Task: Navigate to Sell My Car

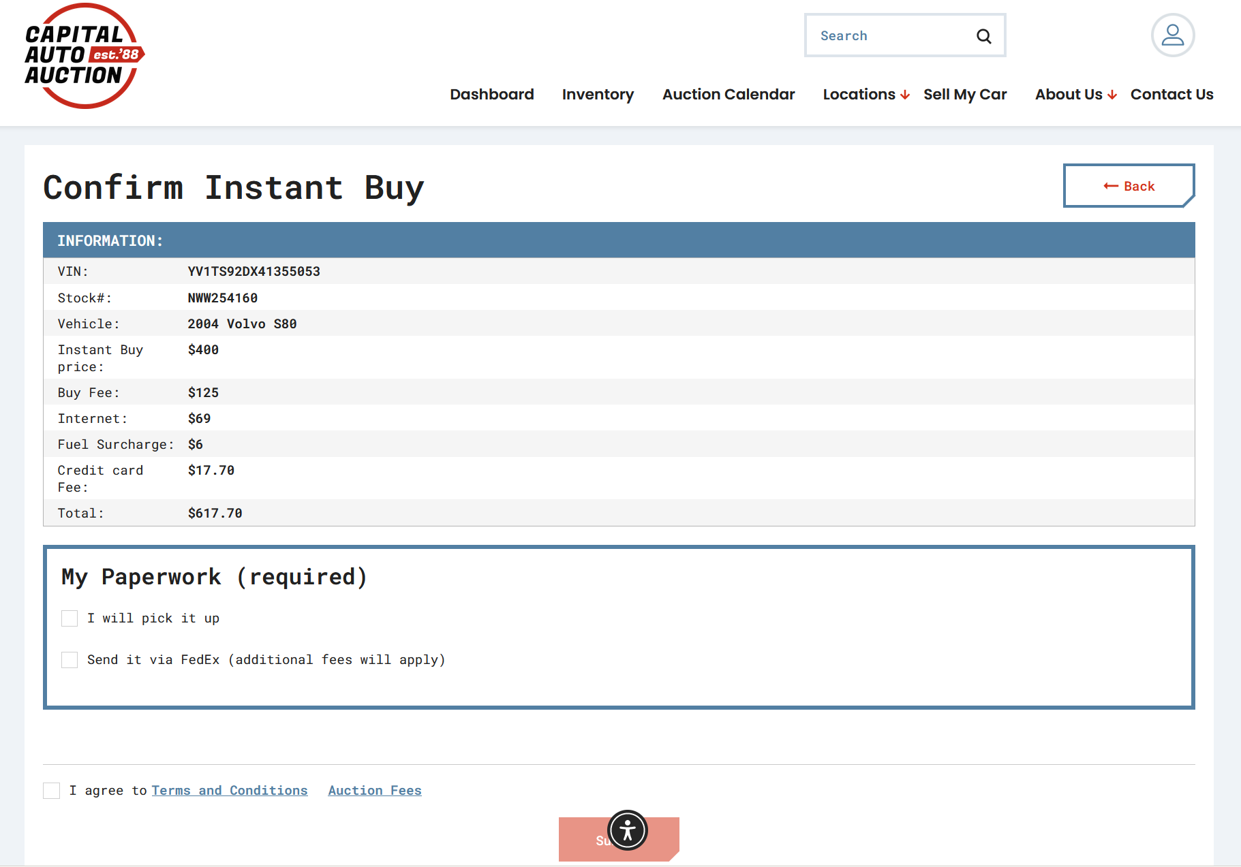Action: [964, 95]
